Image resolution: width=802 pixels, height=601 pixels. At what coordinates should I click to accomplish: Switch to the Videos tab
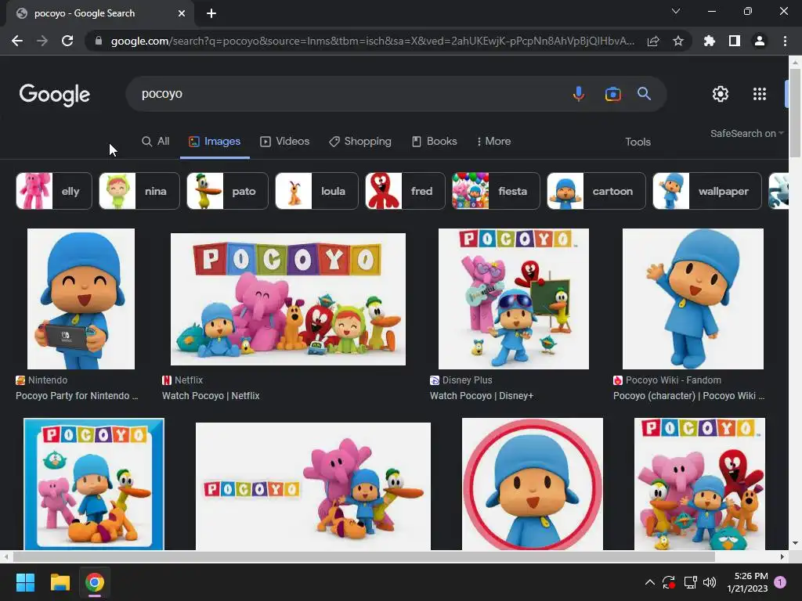point(285,142)
